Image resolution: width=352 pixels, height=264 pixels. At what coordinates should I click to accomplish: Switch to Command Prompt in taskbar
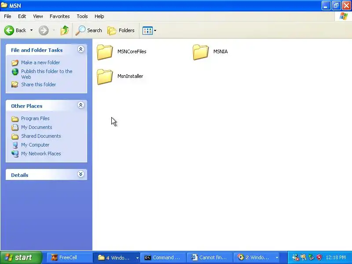pyautogui.click(x=163, y=257)
